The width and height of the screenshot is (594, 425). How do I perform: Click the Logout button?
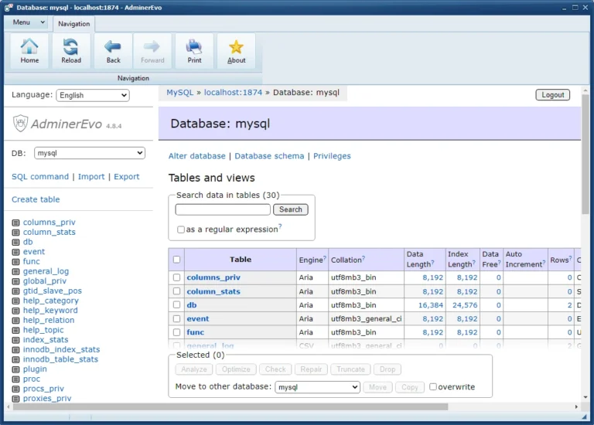click(553, 95)
